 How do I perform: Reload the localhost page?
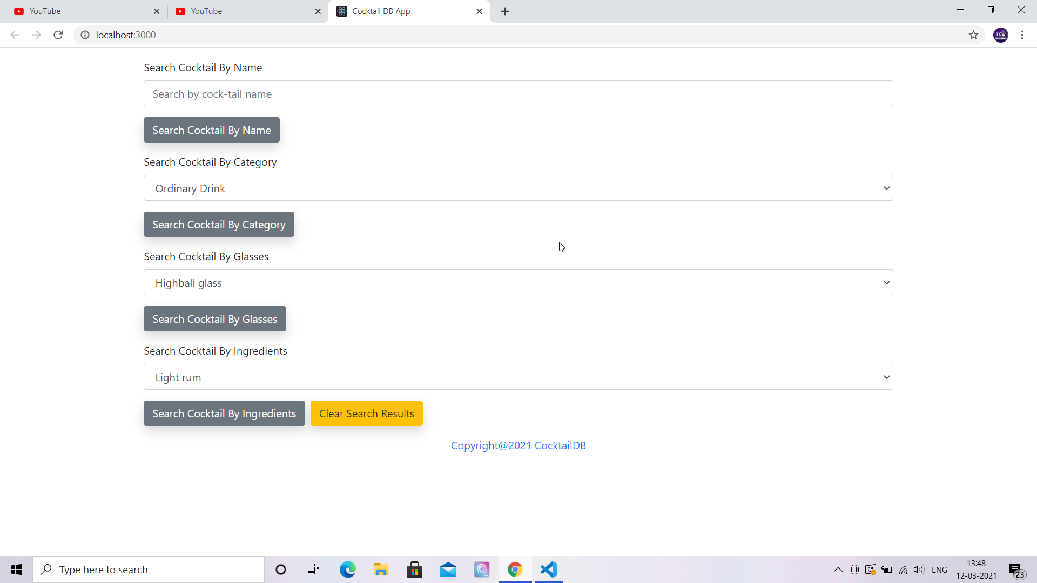pyautogui.click(x=58, y=35)
